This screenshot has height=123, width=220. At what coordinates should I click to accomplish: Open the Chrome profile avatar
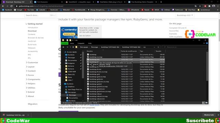[x=213, y=6]
